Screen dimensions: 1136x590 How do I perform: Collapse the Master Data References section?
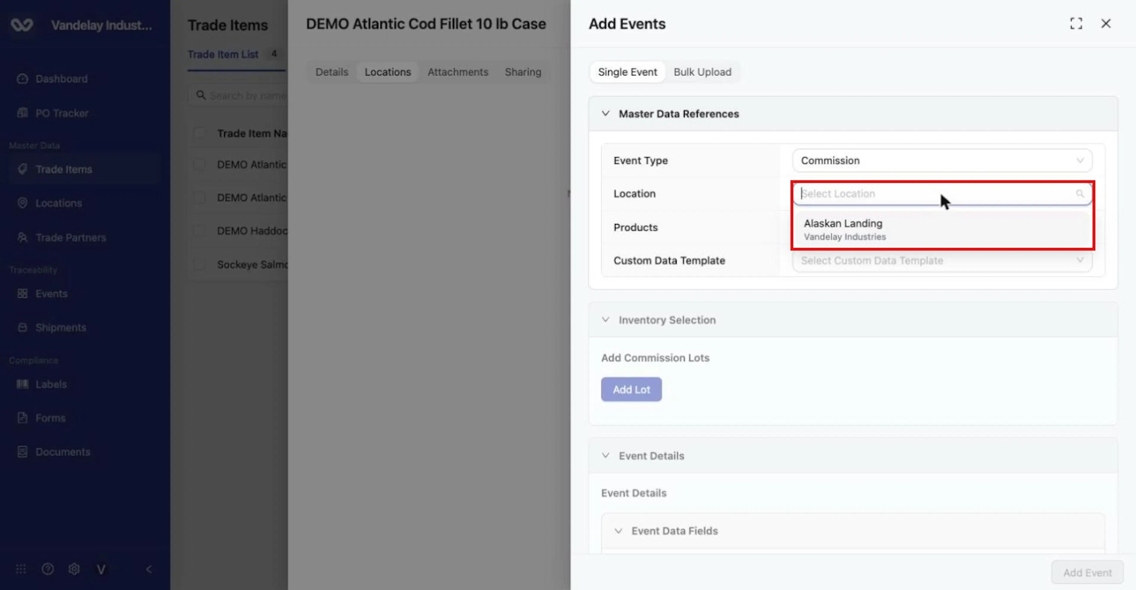tap(606, 114)
